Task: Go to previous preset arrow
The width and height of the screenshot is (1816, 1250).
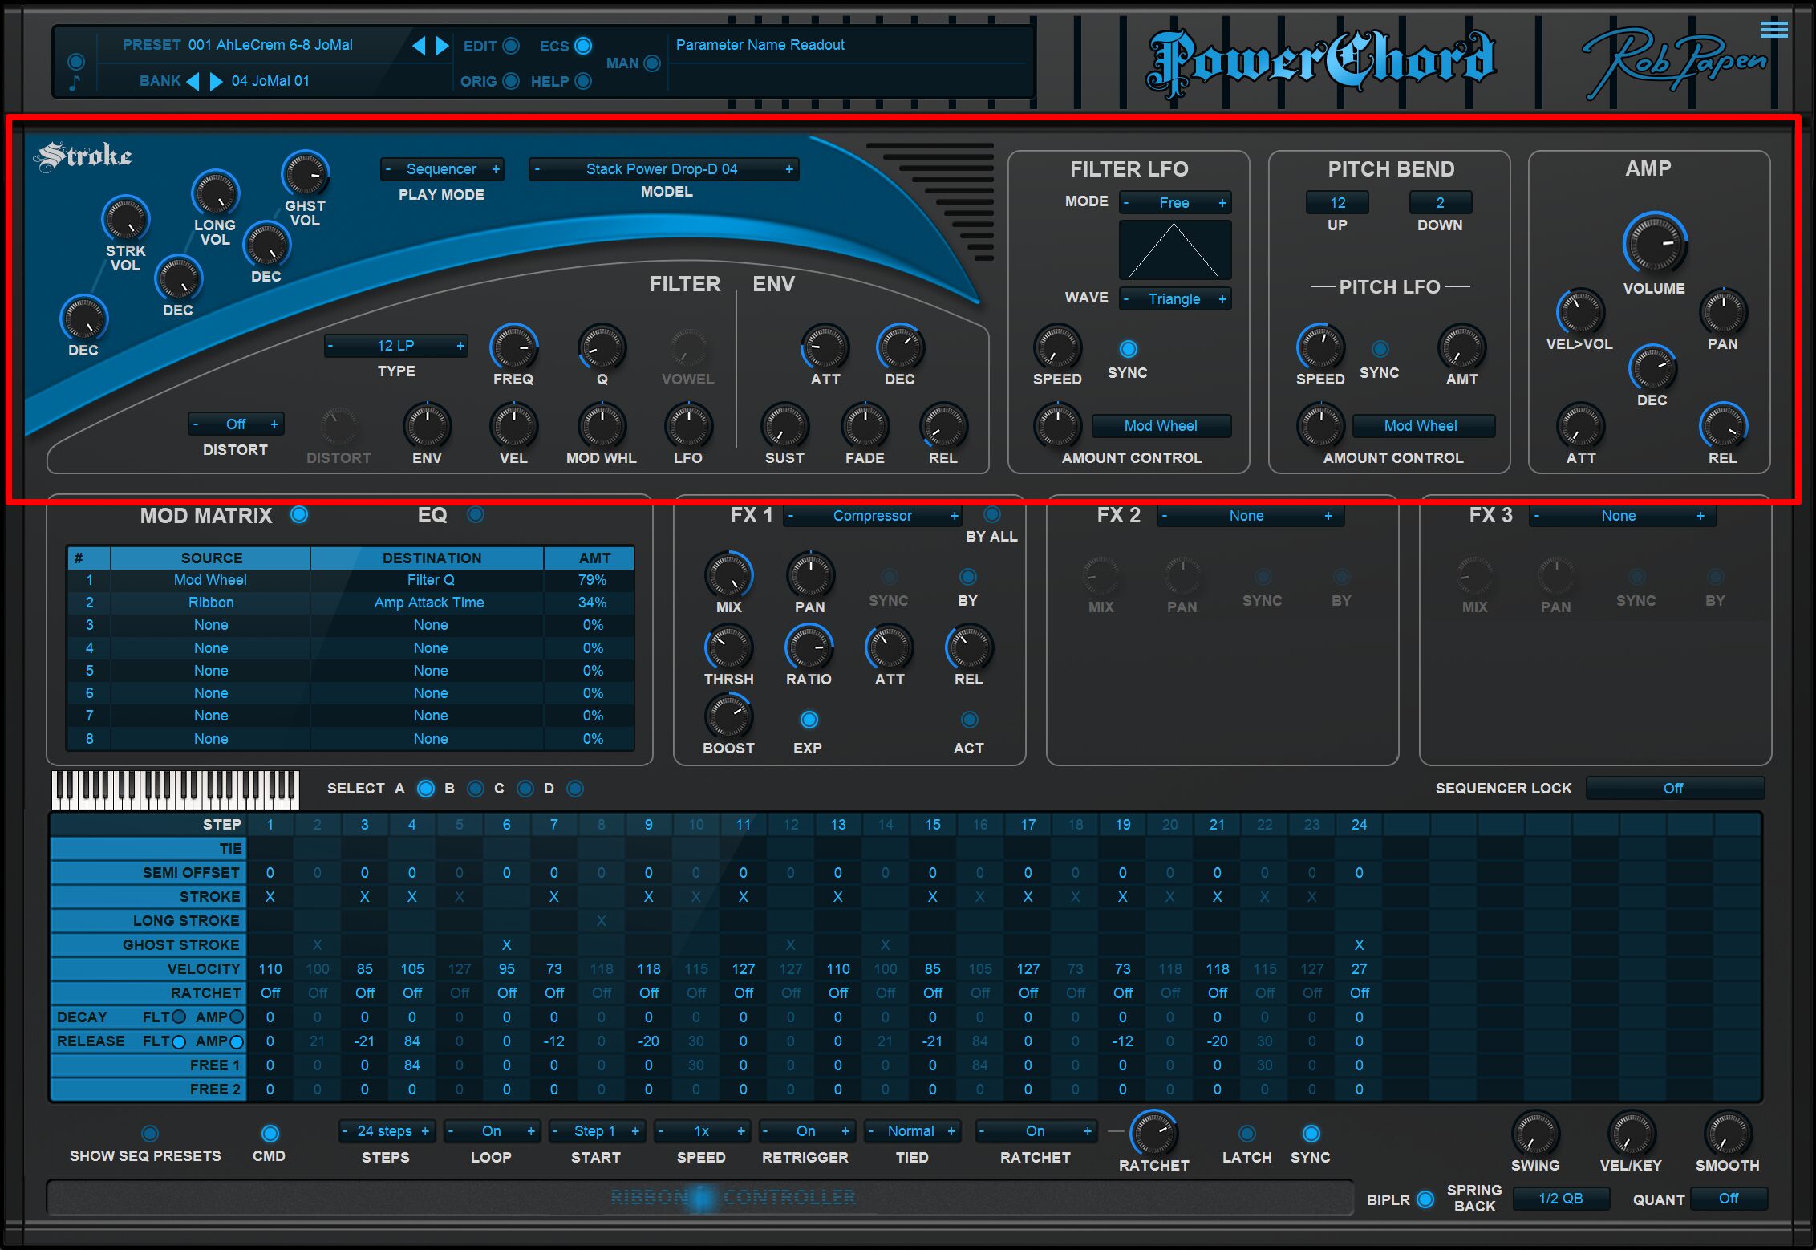Action: (419, 46)
